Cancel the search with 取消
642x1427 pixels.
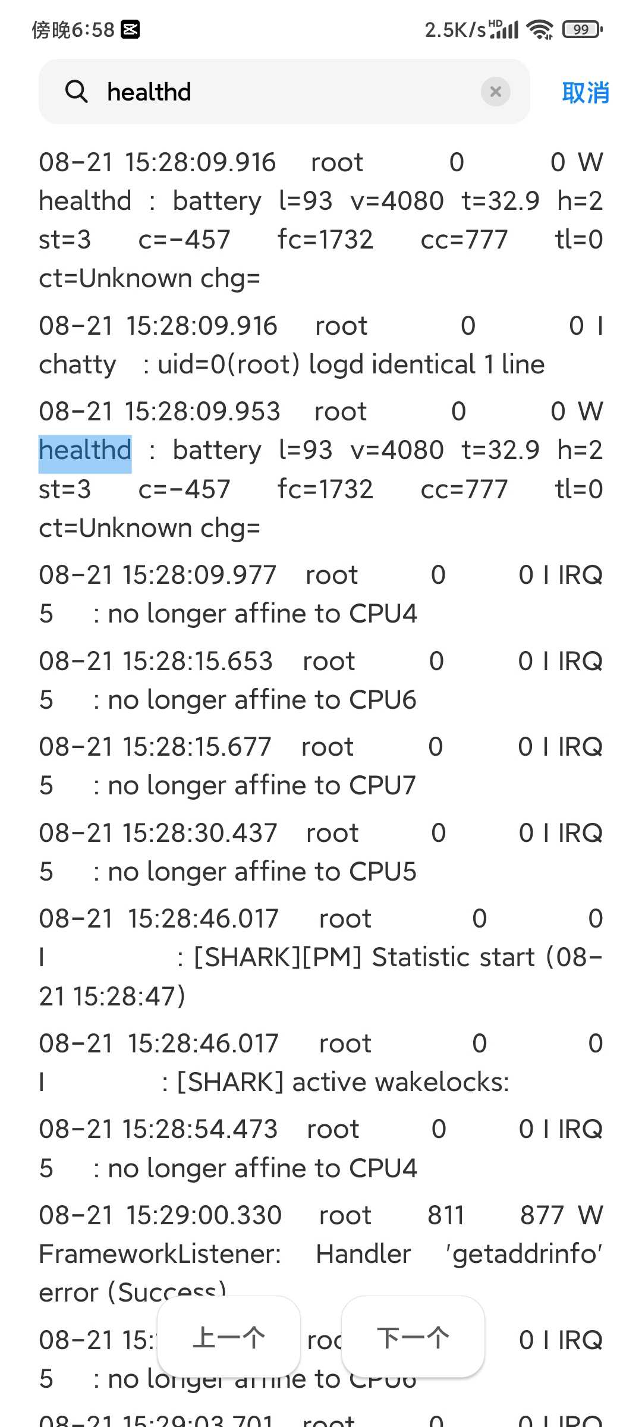586,92
